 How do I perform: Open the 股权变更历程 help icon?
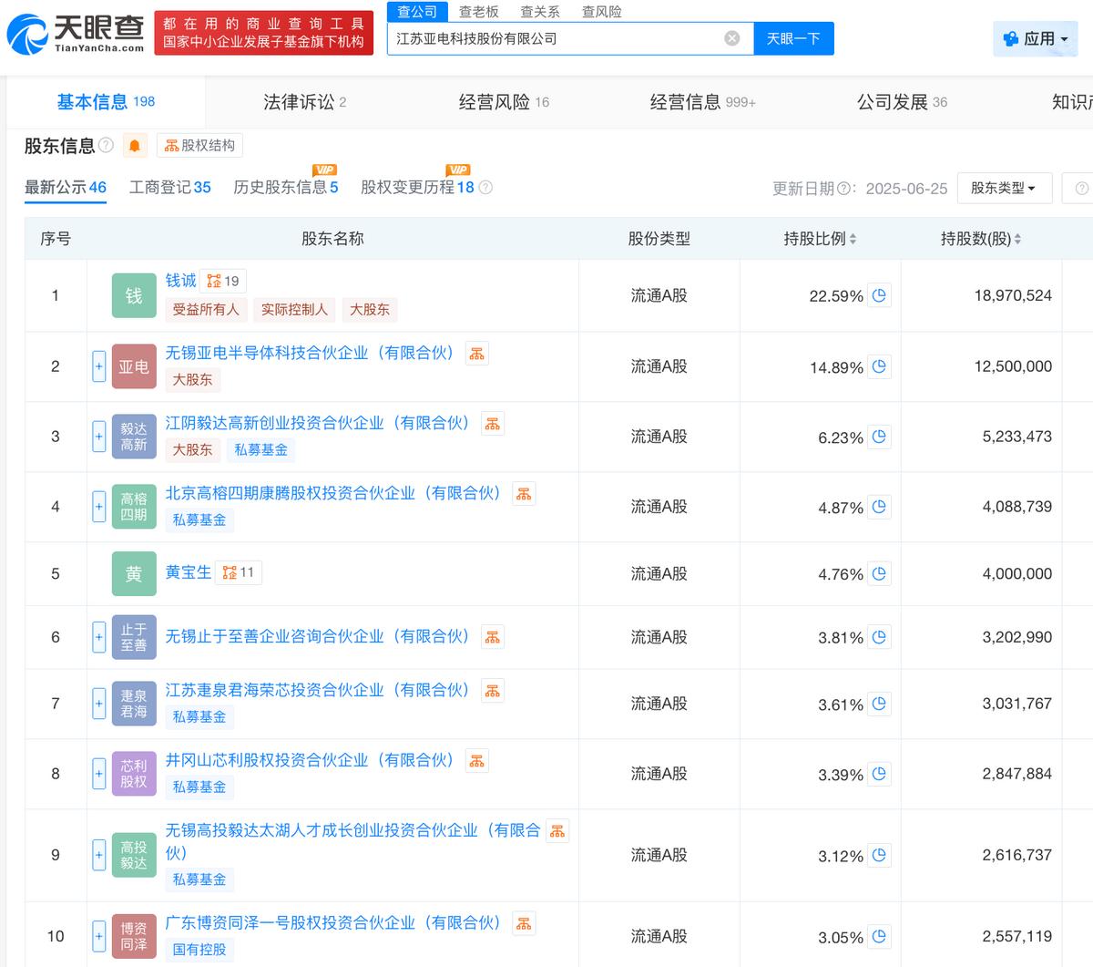[485, 188]
